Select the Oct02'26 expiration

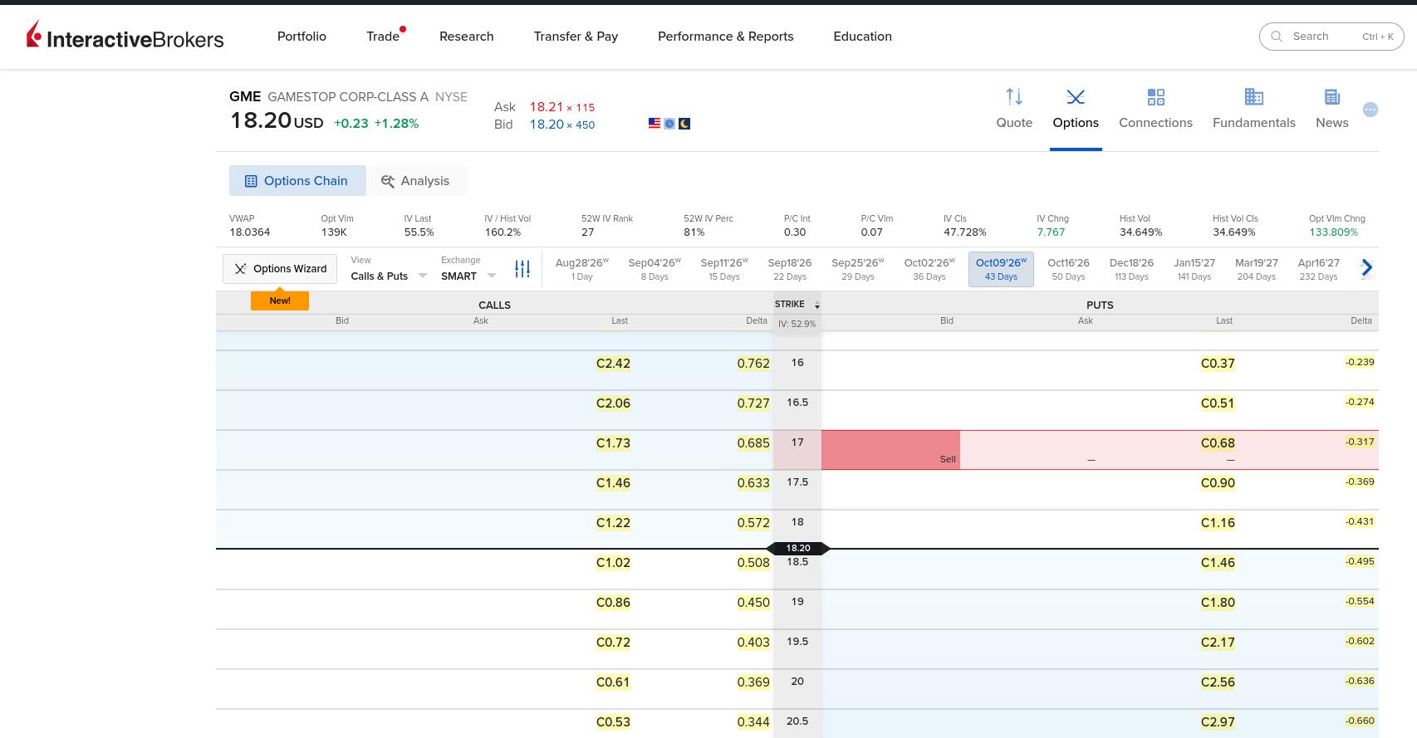coord(929,269)
